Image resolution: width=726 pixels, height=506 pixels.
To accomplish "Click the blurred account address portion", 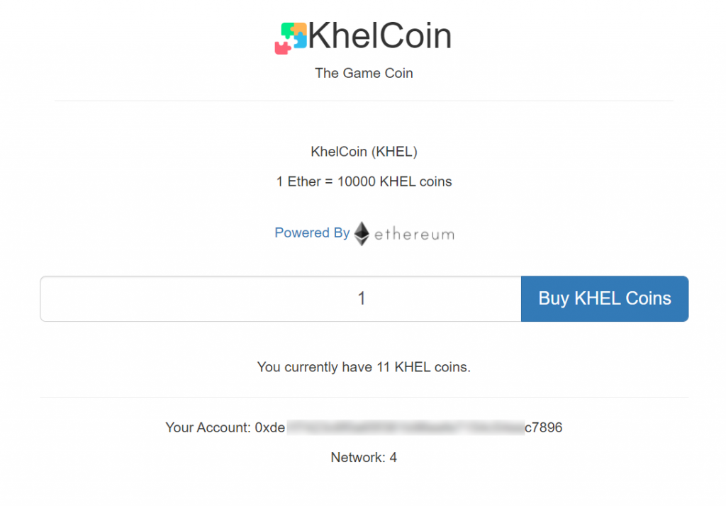I will [x=406, y=427].
